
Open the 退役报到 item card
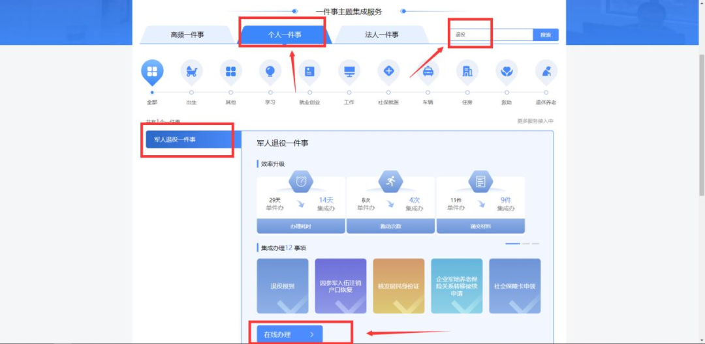point(282,286)
